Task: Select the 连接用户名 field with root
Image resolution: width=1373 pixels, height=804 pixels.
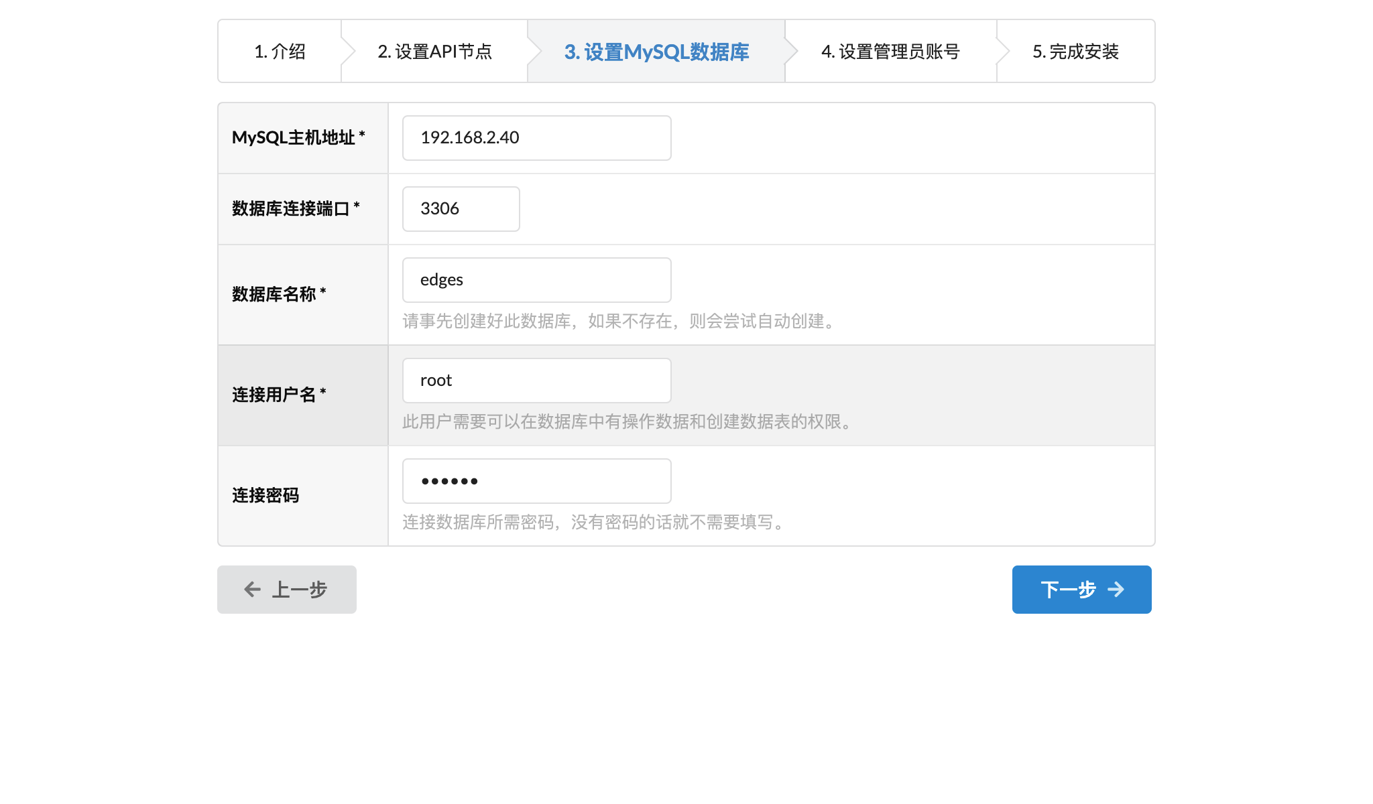Action: [x=536, y=381]
